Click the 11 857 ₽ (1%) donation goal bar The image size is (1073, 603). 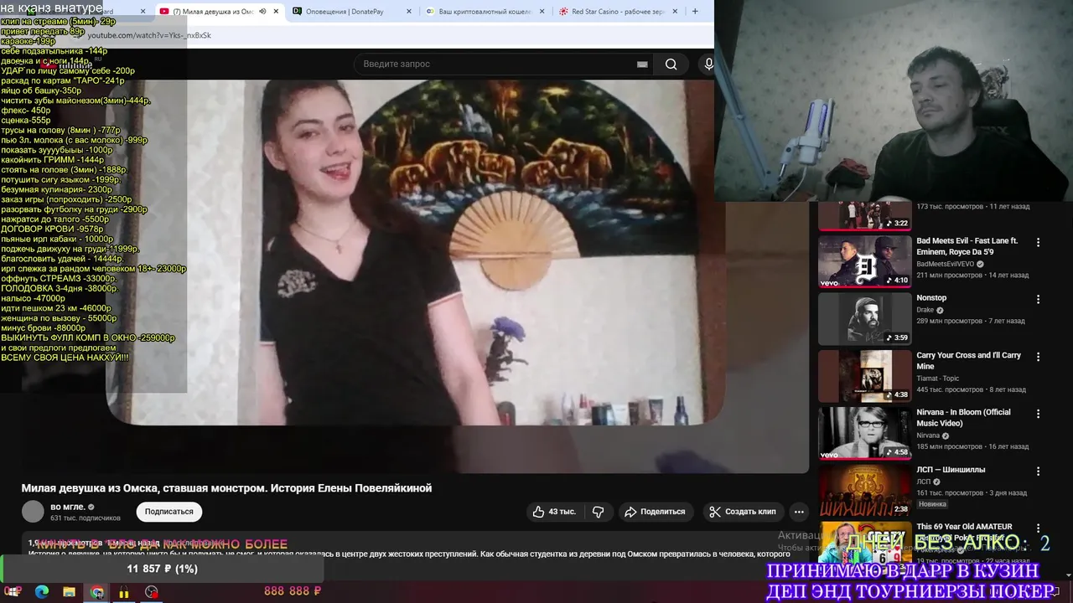[162, 569]
